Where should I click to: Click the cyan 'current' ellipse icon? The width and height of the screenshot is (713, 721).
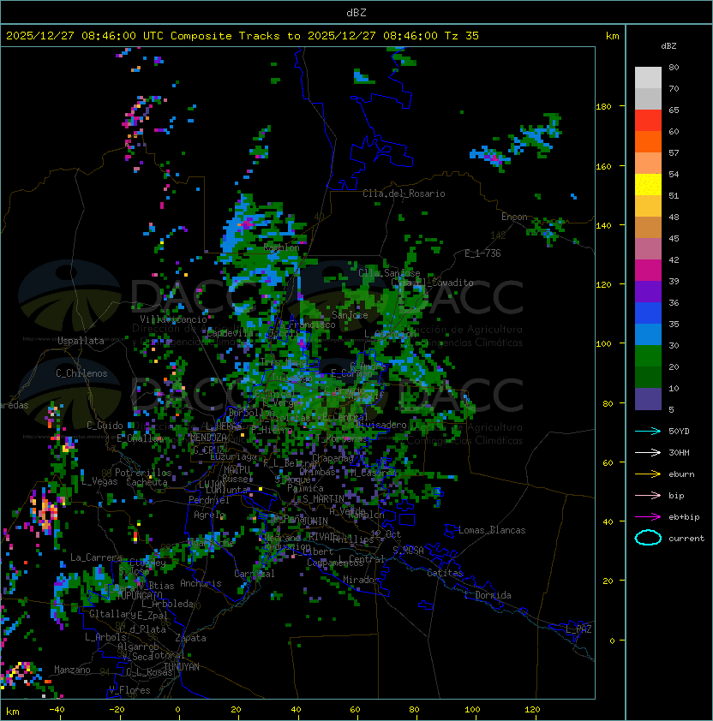[x=648, y=538]
